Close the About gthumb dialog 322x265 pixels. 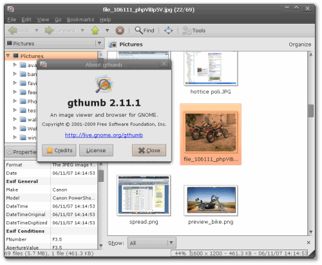[149, 150]
